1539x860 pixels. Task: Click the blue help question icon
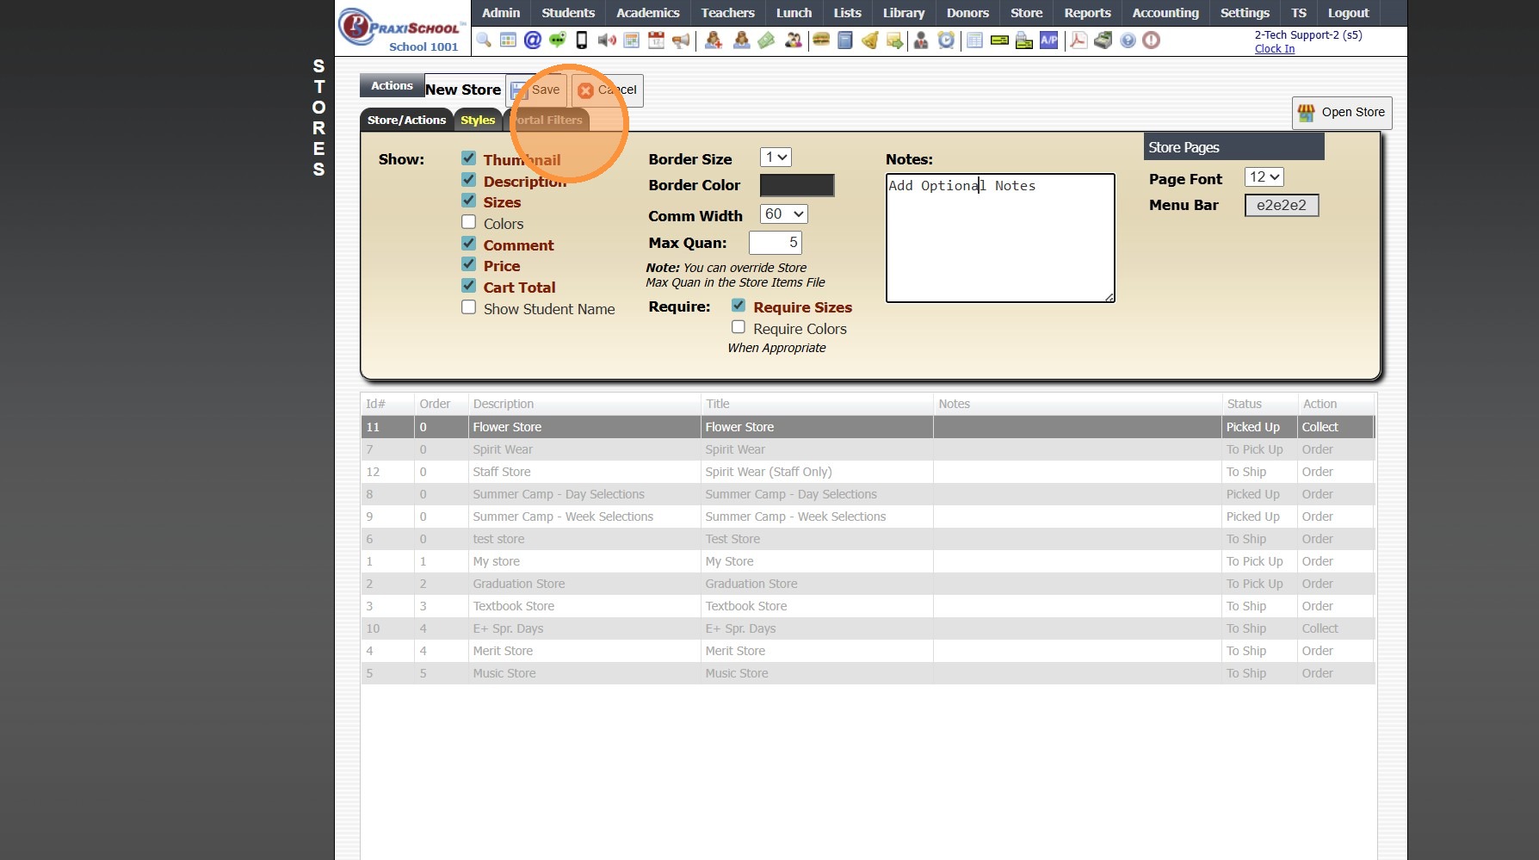click(1128, 40)
